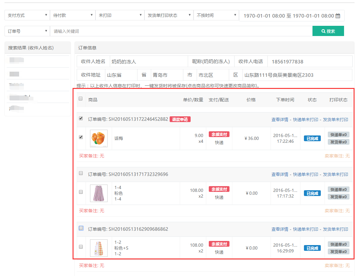Uncheck the order SH20160513172246452882 checkbox
359x276 pixels.
pos(81,118)
